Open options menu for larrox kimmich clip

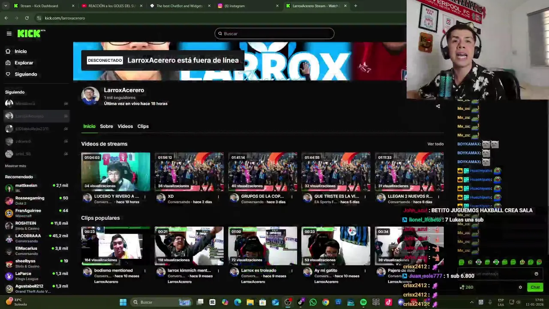point(218,271)
